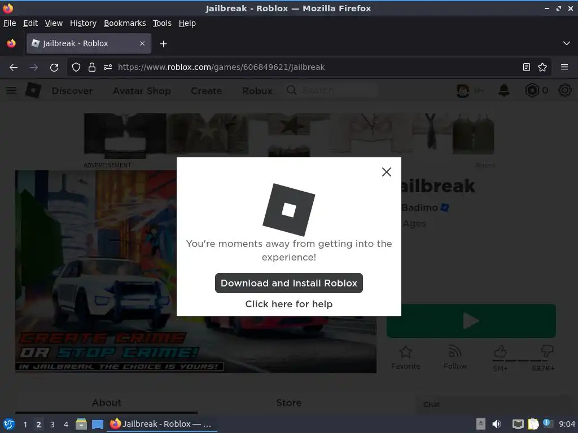The height and width of the screenshot is (433, 578).
Task: Open the file manager taskbar icon
Action: coord(81,424)
